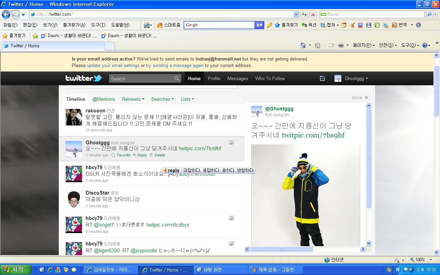The image size is (440, 275).
Task: Open the 즐겨찾기(A) menu
Action: coord(74,25)
